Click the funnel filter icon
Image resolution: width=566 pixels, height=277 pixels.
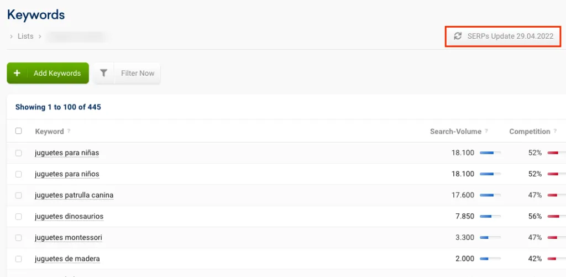[x=103, y=73]
